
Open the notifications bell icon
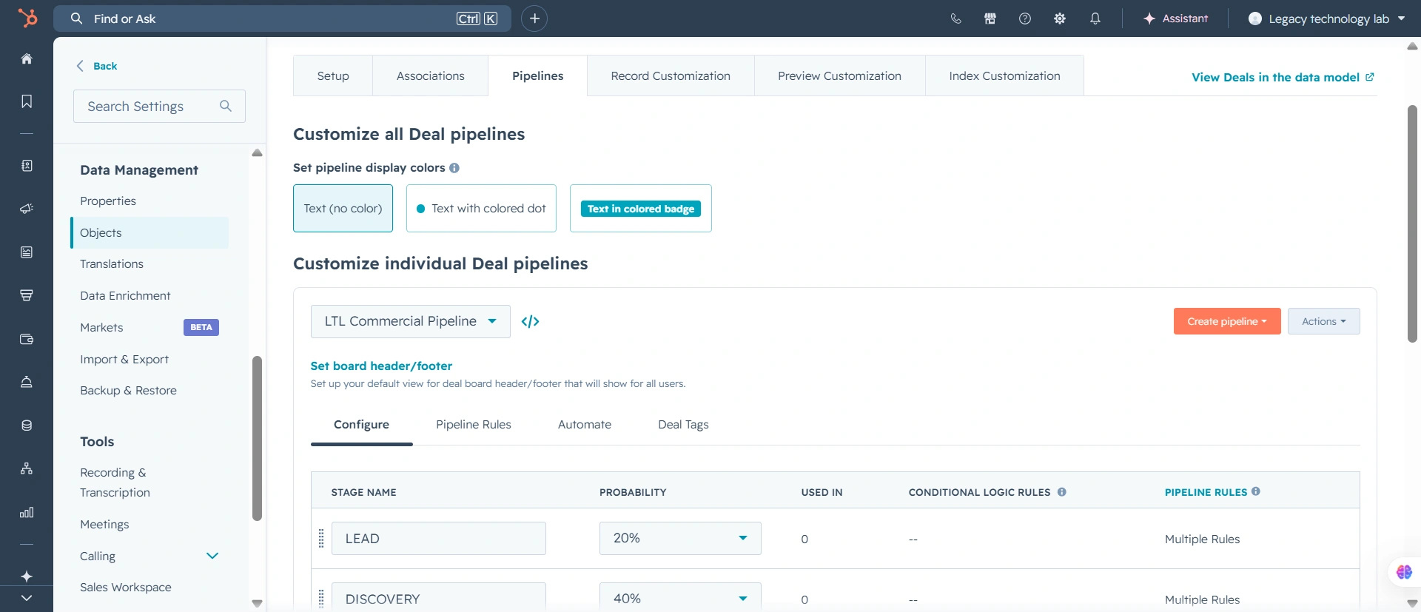1095,19
